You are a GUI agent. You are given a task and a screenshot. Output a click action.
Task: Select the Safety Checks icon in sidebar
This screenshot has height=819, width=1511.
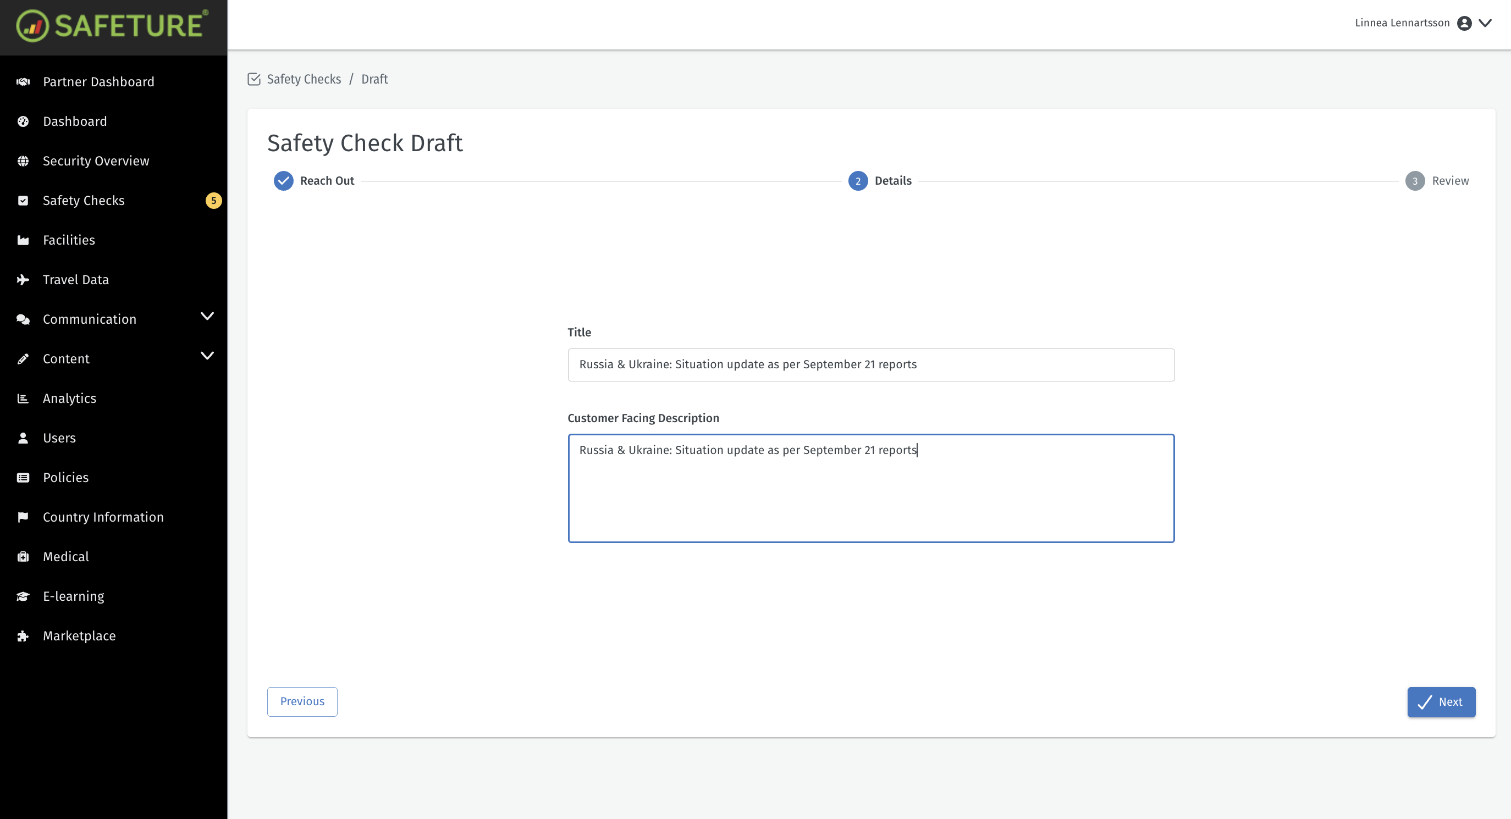[x=23, y=200]
